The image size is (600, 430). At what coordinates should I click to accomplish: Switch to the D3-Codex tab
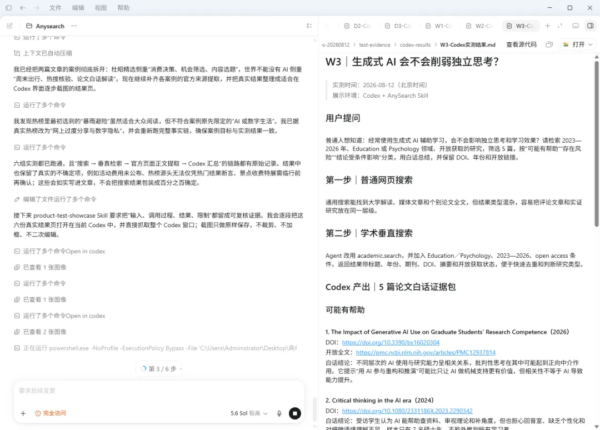click(x=398, y=26)
